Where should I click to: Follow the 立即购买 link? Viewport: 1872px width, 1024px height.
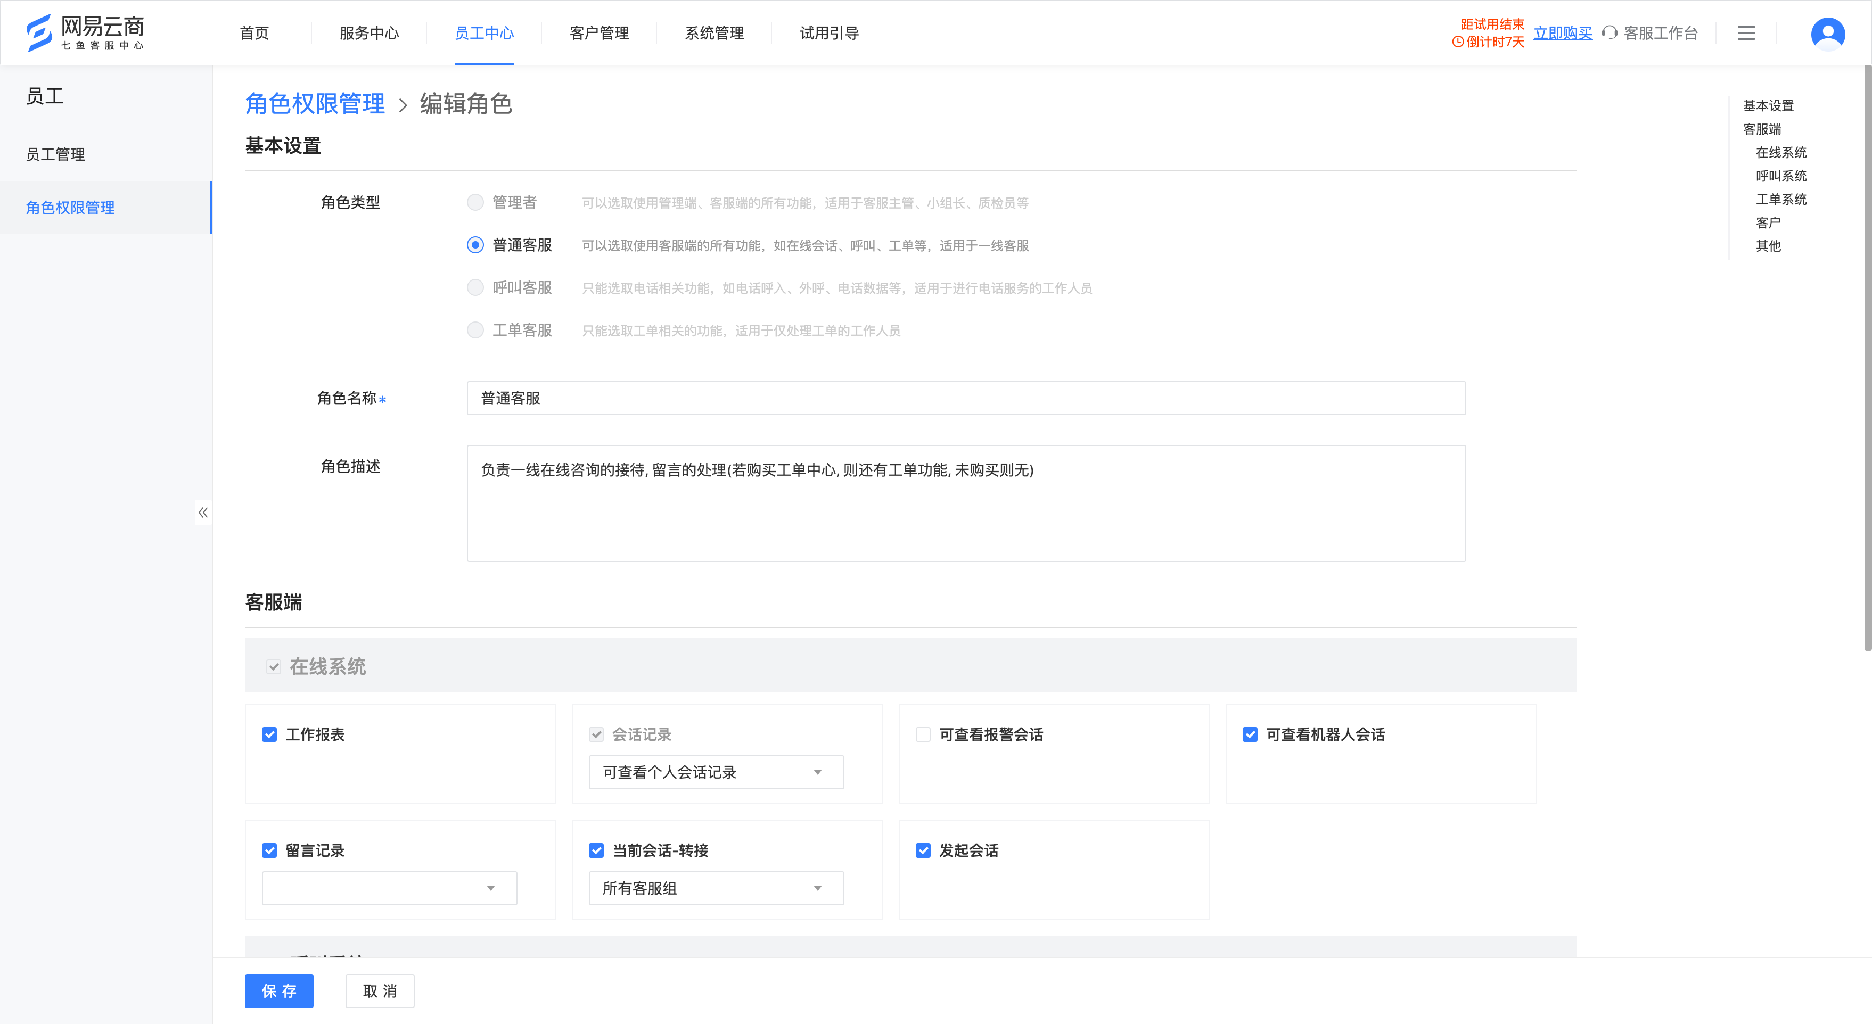1563,34
